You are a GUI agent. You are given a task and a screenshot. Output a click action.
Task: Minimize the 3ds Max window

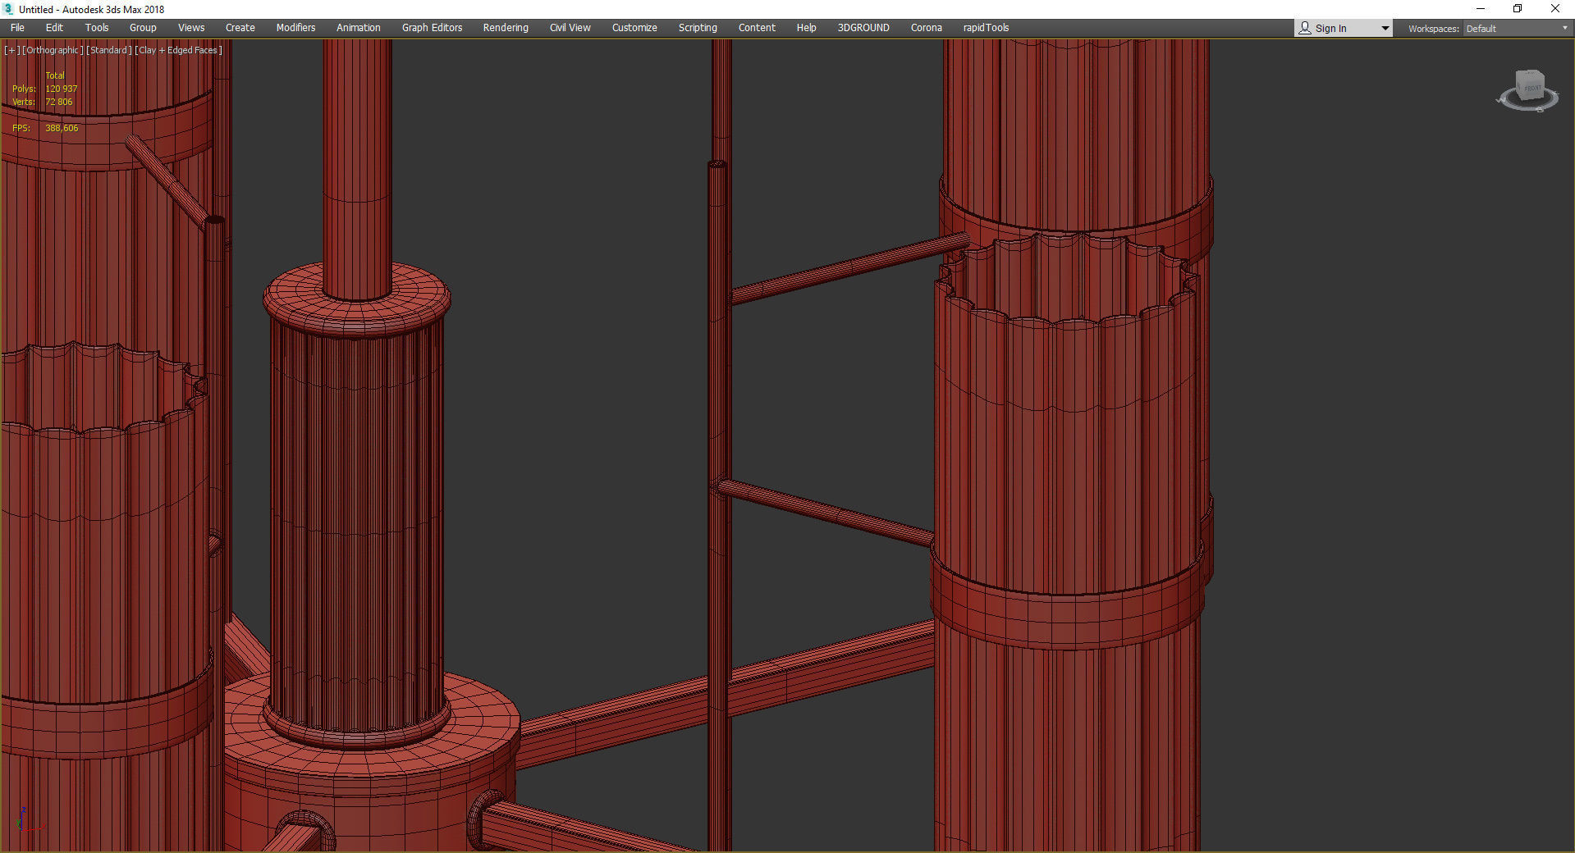[x=1481, y=9]
